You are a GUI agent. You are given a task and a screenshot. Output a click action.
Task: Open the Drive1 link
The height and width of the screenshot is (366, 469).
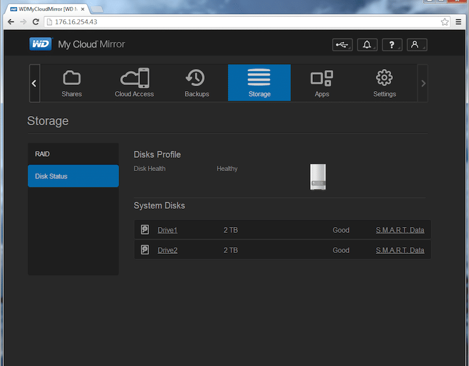pyautogui.click(x=168, y=230)
